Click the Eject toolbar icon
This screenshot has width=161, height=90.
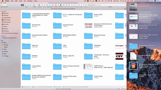click(x=82, y=5)
